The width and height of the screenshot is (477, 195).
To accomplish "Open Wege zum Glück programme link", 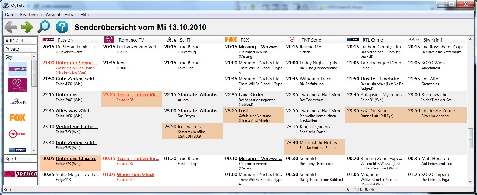I will (x=135, y=175).
